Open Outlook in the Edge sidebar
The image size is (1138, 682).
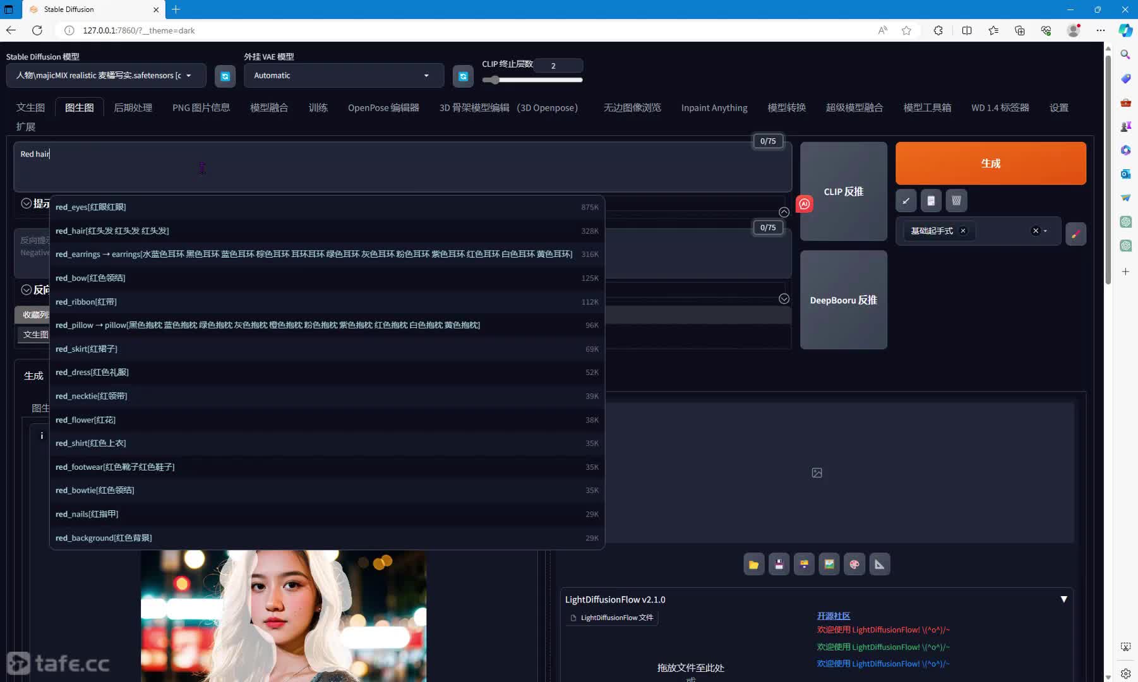click(x=1125, y=174)
